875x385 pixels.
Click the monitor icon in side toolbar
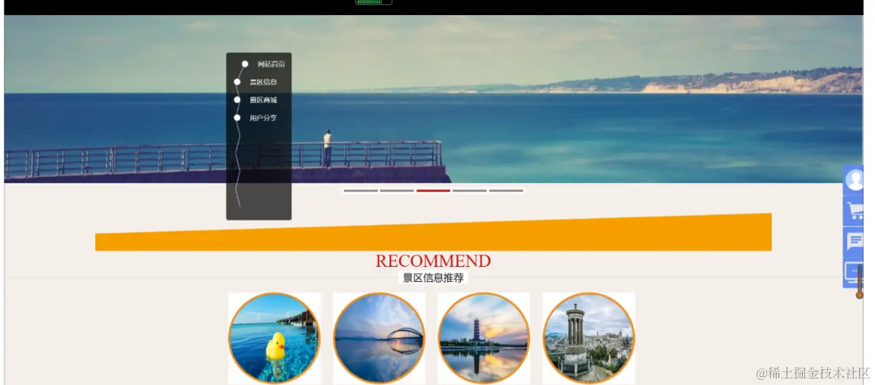click(x=854, y=273)
